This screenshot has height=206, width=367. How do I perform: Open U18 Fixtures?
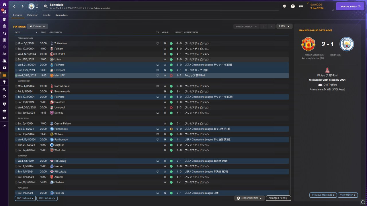47,198
